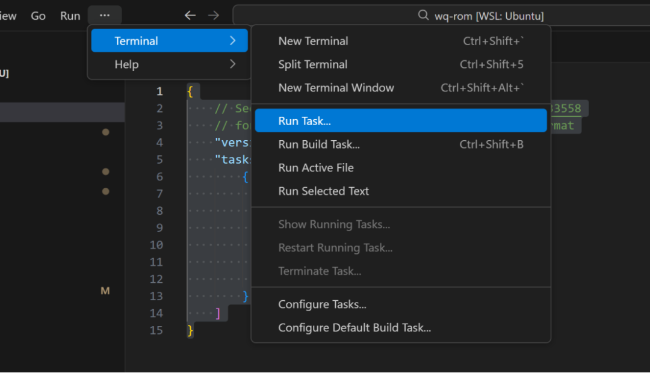Screen dimensions: 650x373
Task: Click Restart Running Task...
Action: point(400,247)
